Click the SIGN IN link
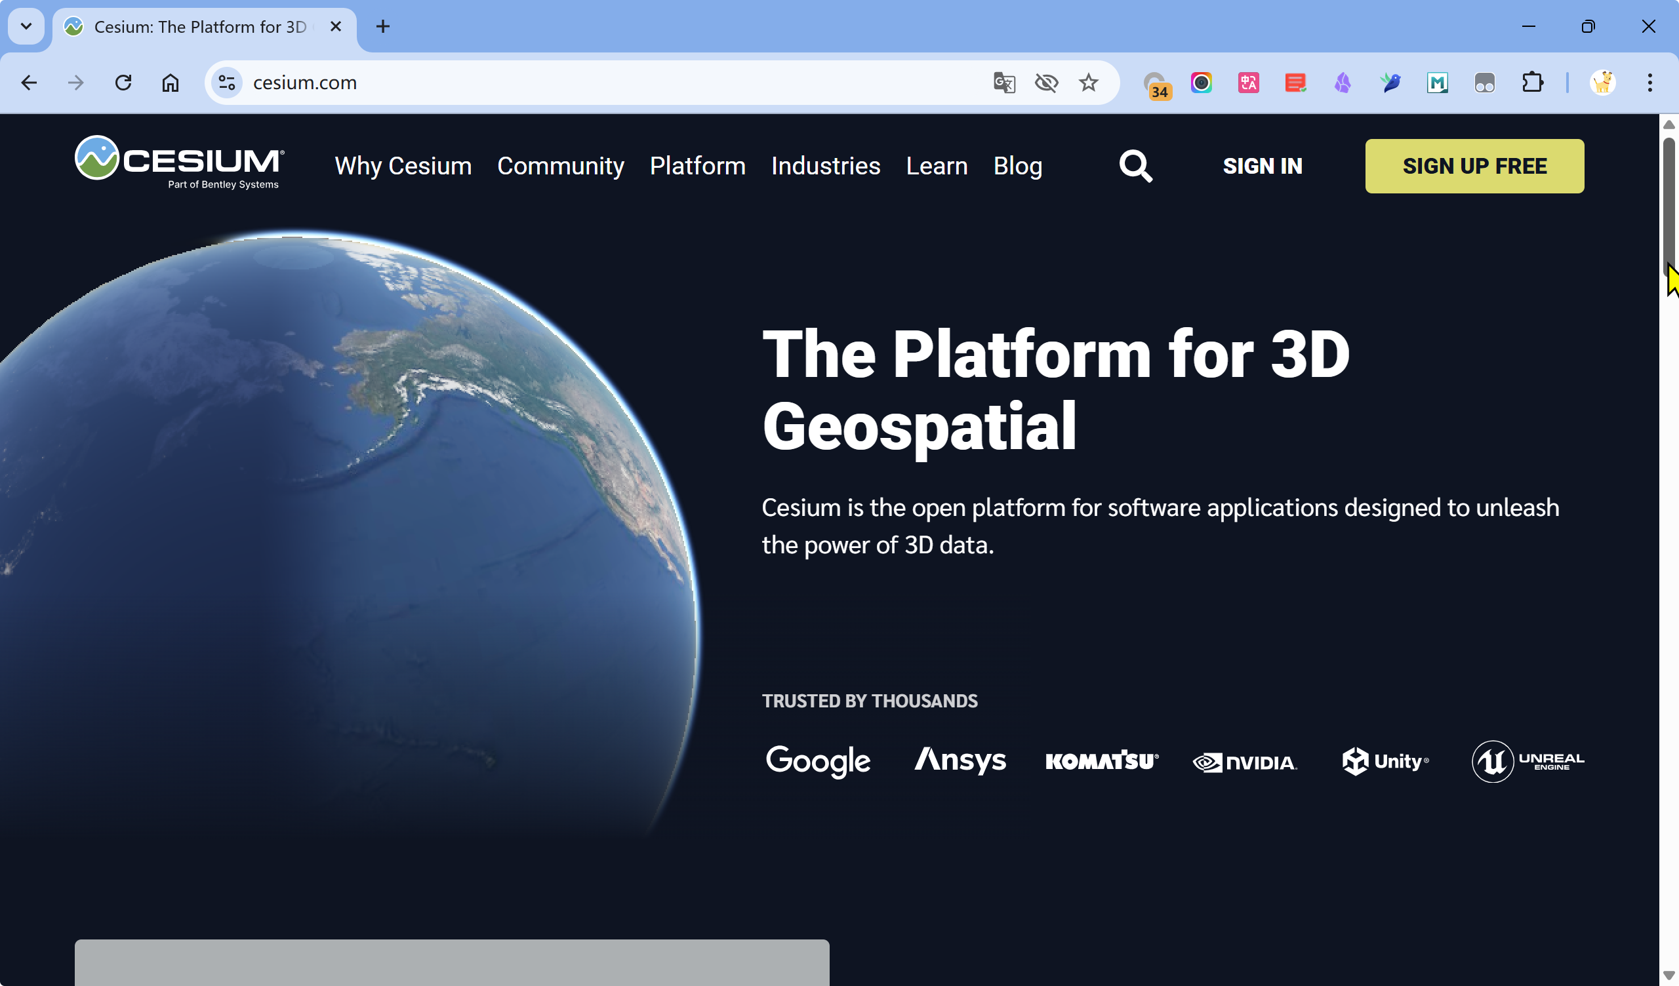Image resolution: width=1679 pixels, height=986 pixels. point(1262,166)
